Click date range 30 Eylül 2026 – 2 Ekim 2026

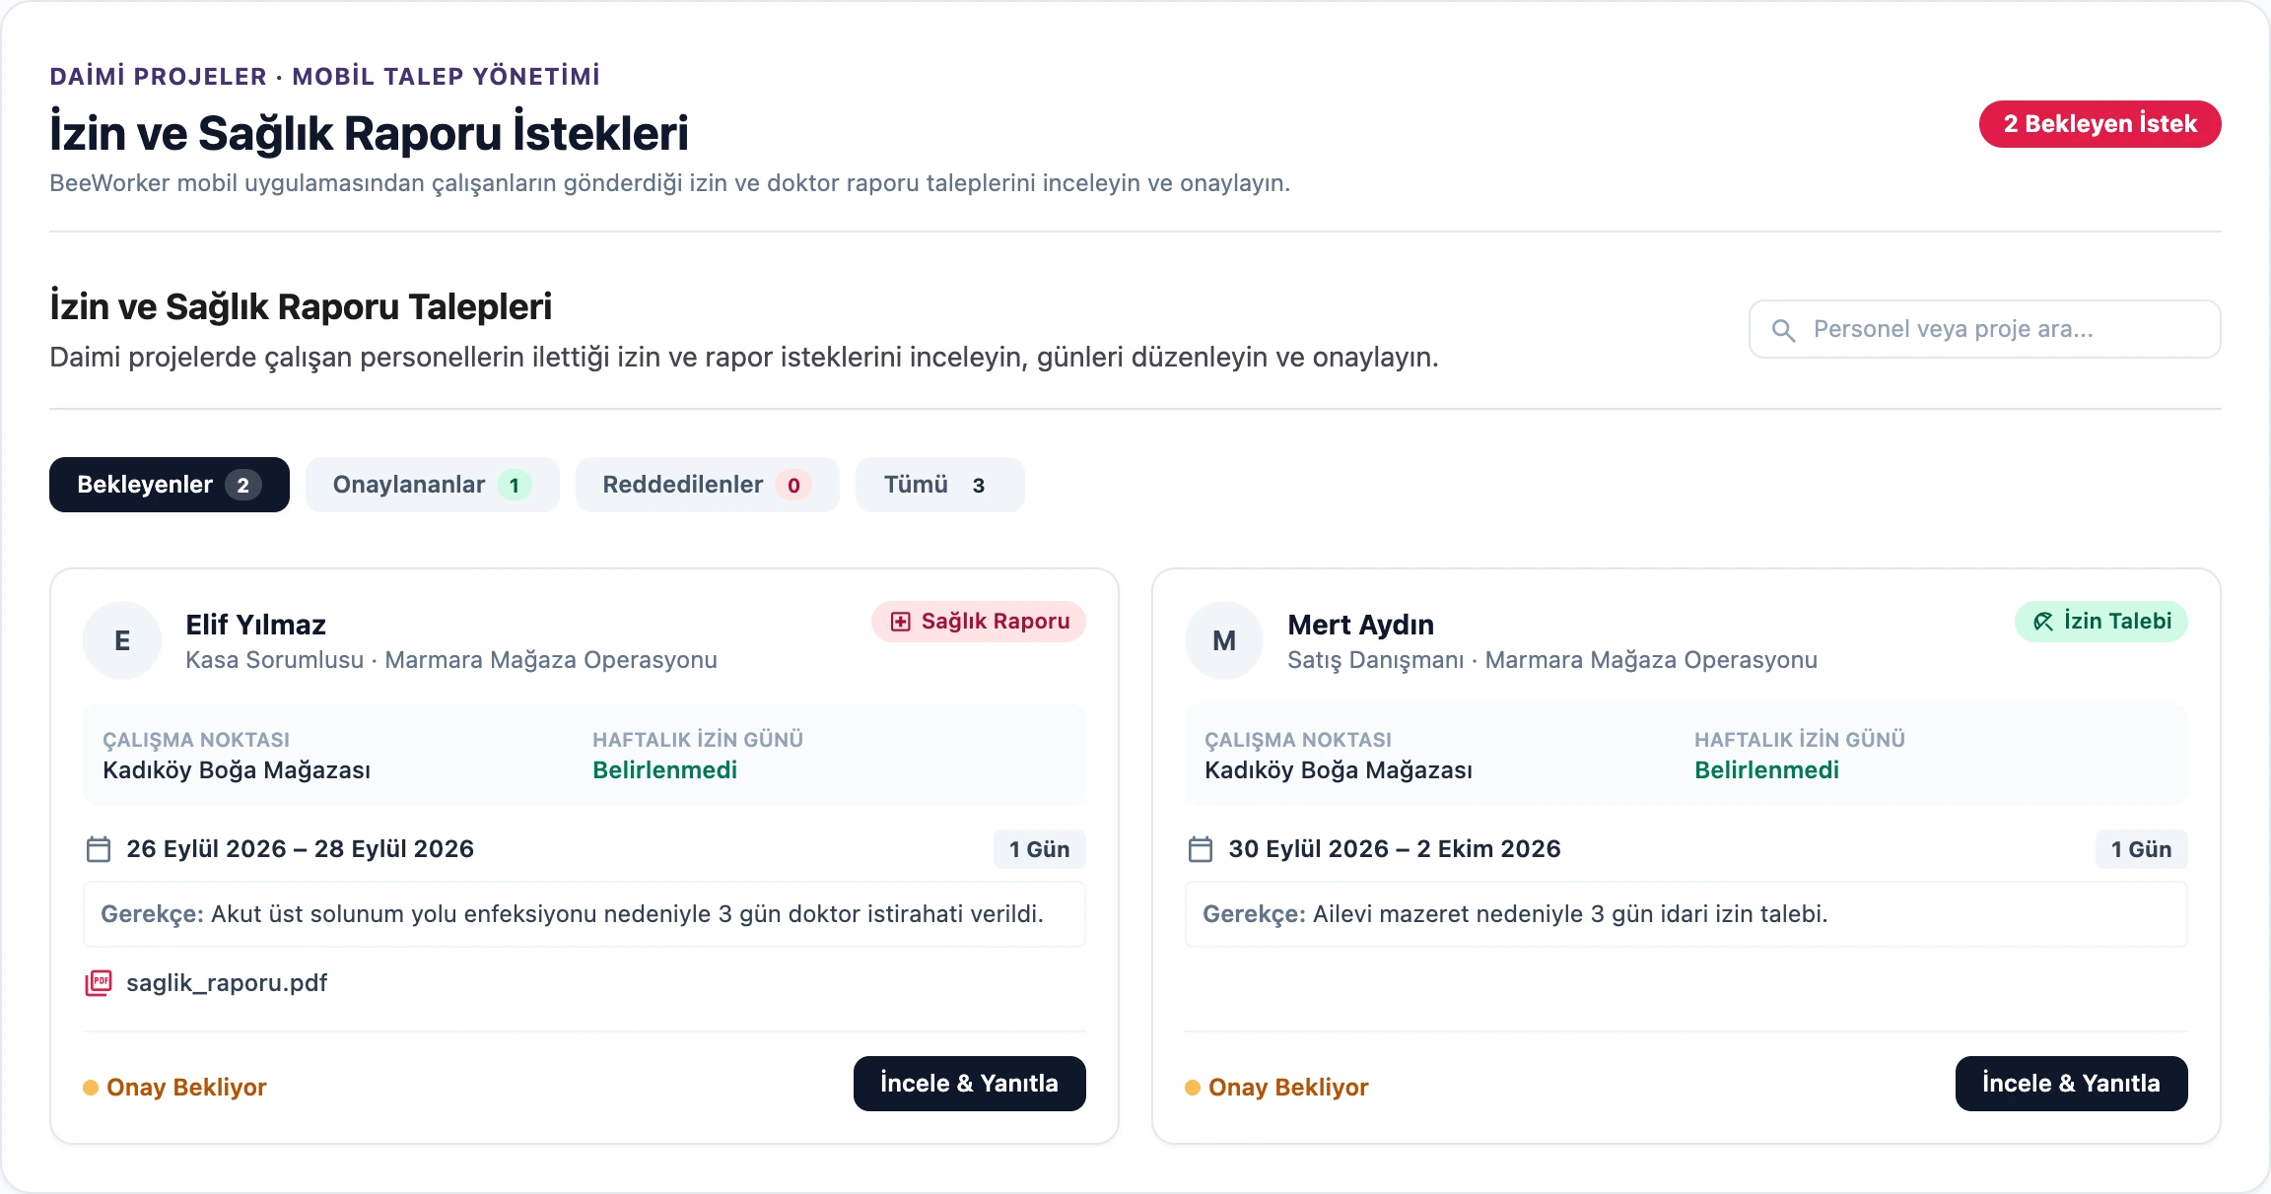click(x=1395, y=849)
